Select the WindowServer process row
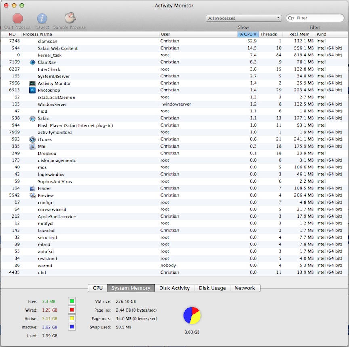349x347 pixels. click(x=174, y=104)
